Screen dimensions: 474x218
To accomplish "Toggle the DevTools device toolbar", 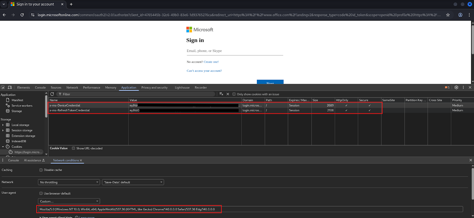I will tap(10, 87).
